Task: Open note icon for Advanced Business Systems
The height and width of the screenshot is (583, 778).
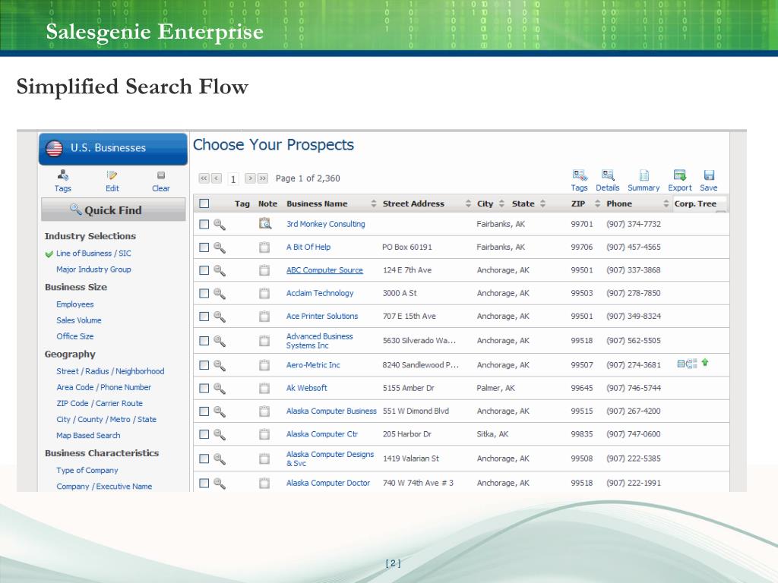Action: click(x=264, y=341)
